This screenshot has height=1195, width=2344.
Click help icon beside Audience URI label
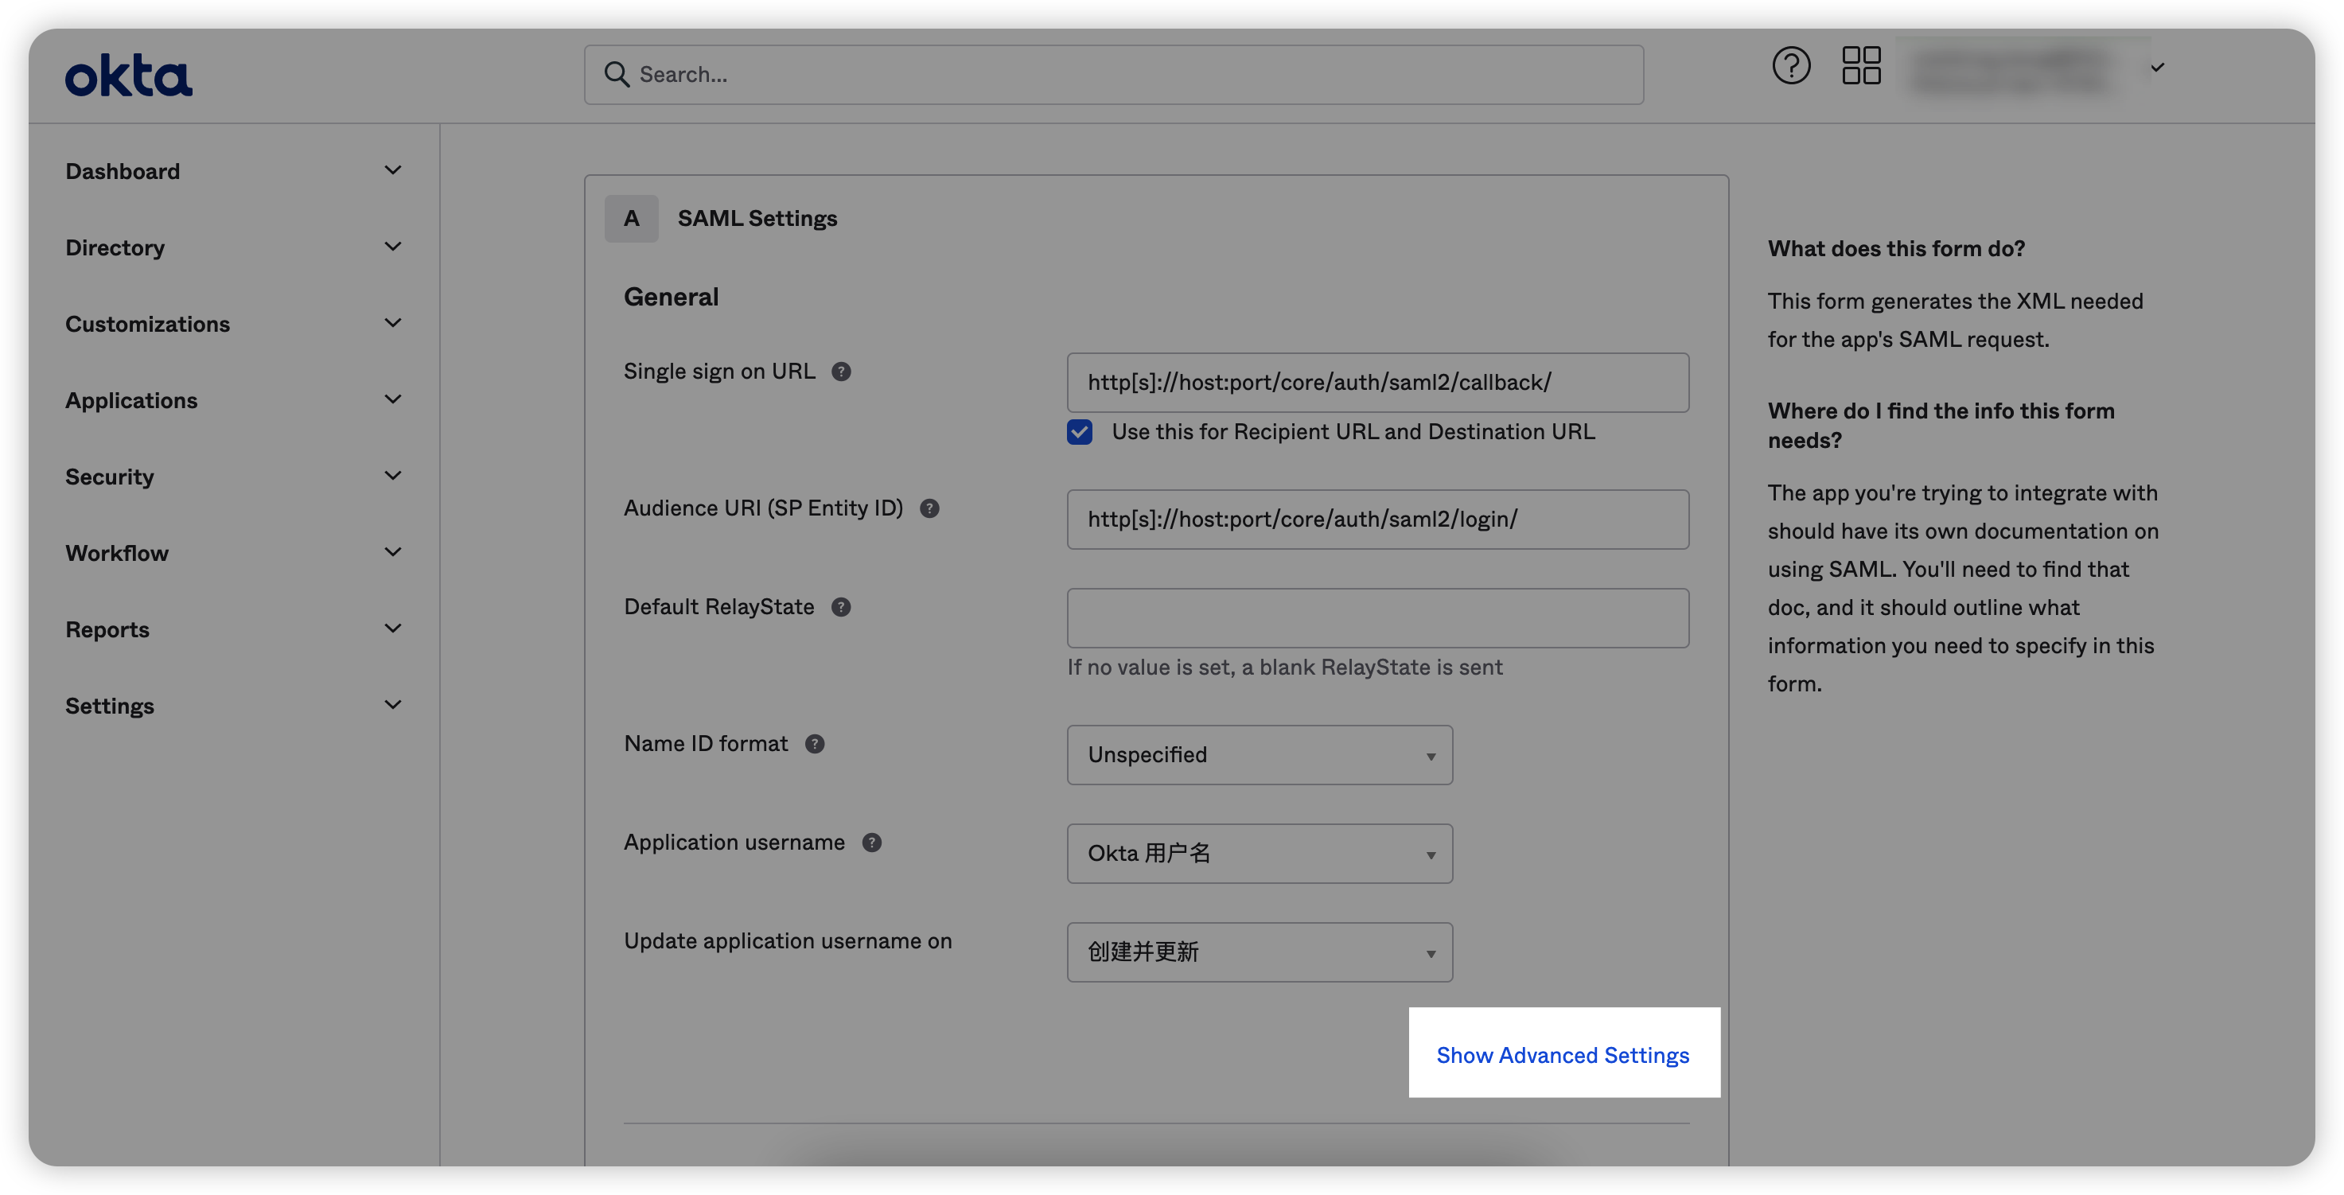tap(929, 508)
